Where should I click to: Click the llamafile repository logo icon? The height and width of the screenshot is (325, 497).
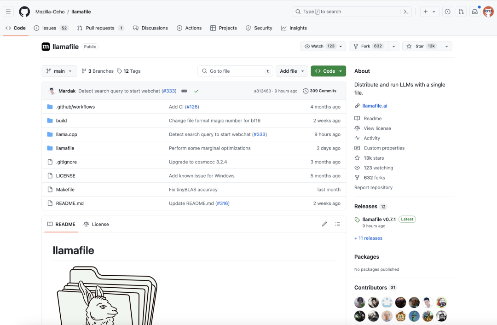click(46, 46)
